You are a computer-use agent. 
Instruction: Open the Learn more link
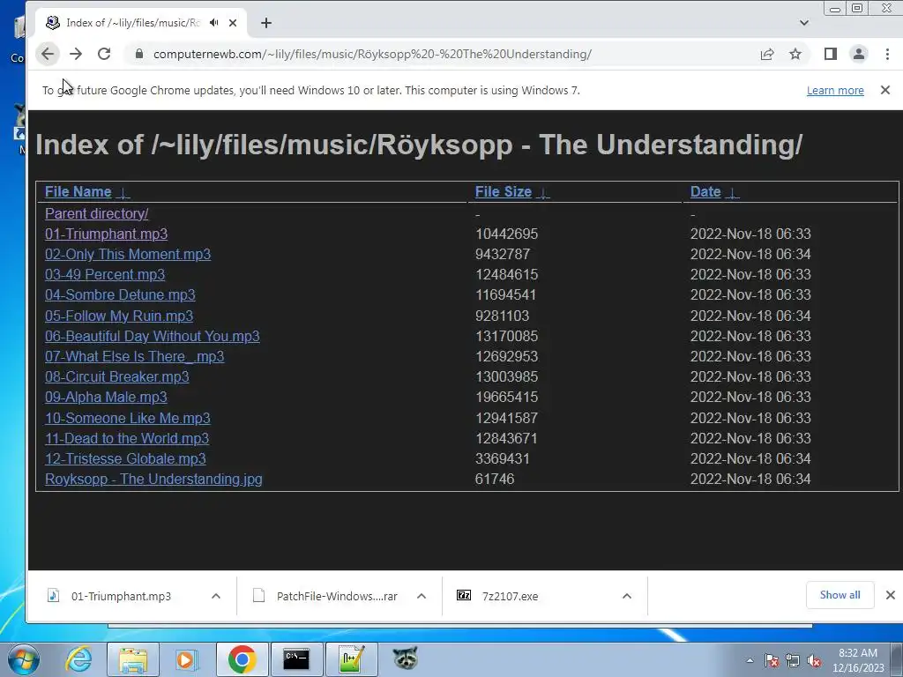(x=835, y=91)
